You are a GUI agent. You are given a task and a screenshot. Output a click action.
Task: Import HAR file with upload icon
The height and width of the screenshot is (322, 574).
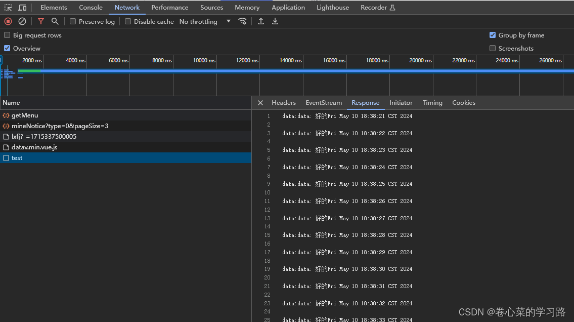261,21
